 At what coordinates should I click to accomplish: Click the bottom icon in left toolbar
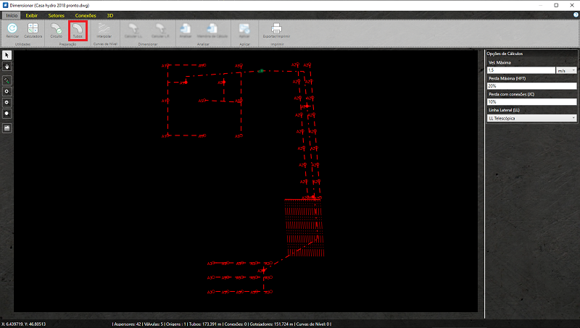click(7, 128)
